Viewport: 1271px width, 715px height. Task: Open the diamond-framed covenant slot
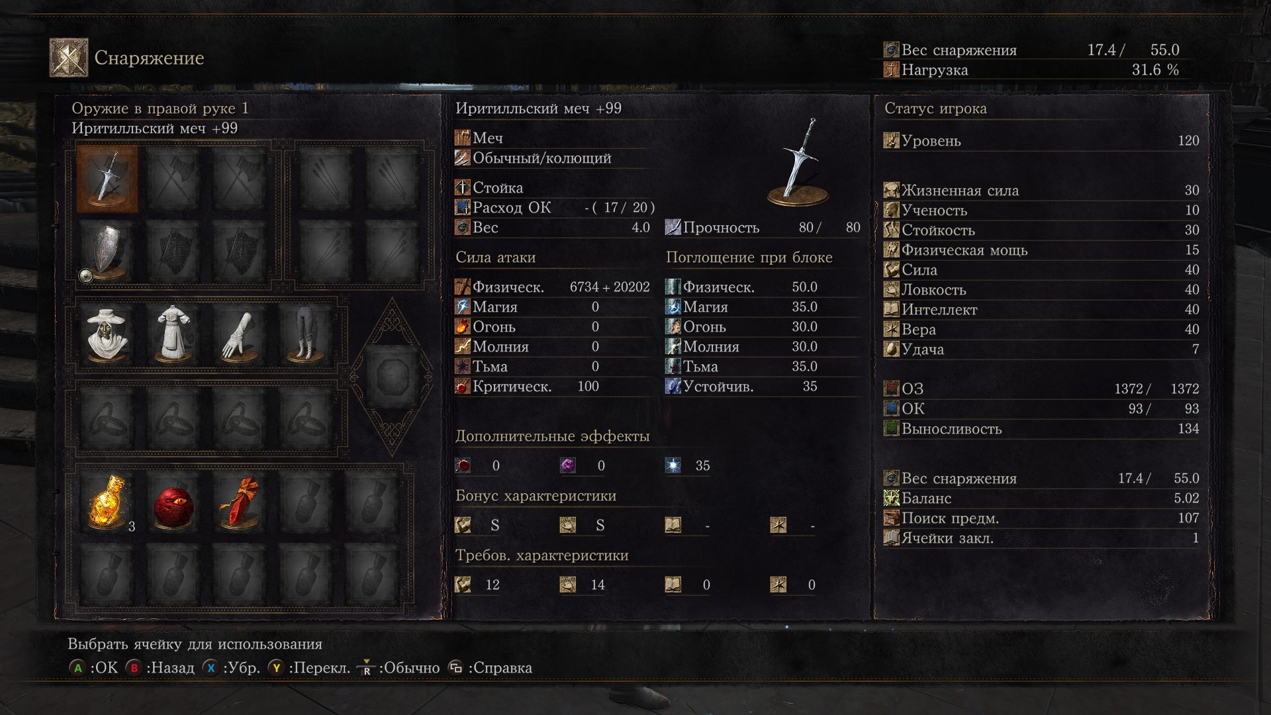coord(392,376)
